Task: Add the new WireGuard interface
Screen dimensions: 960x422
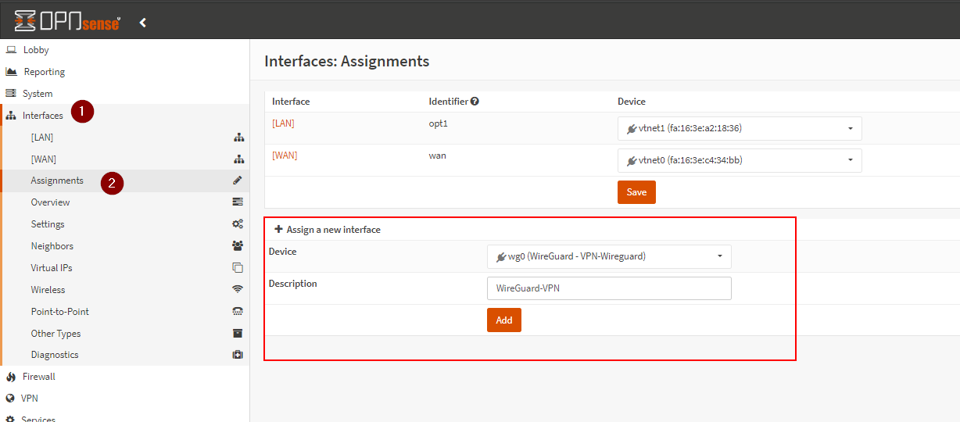Action: [503, 320]
